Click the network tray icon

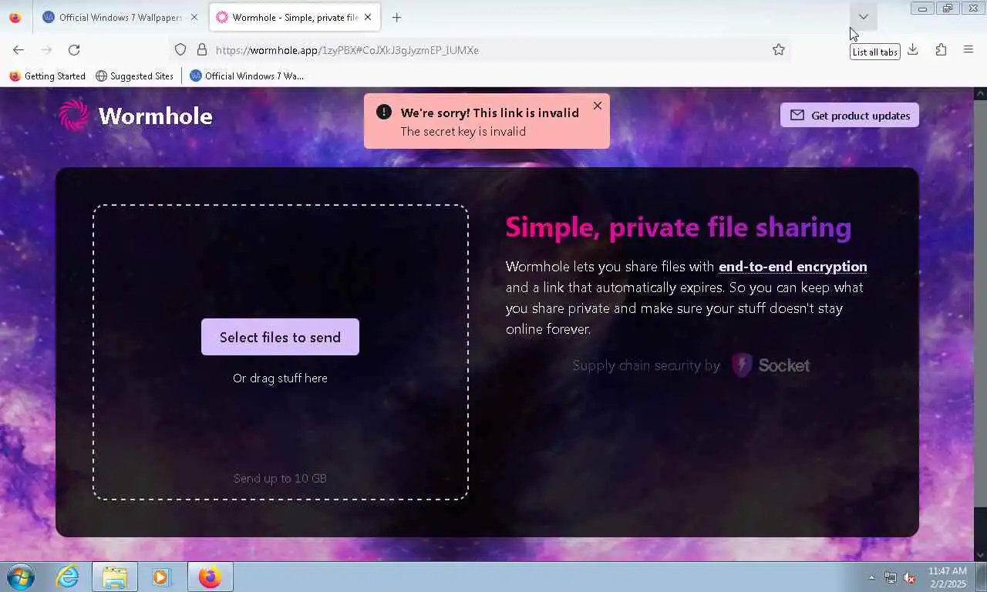(x=891, y=577)
